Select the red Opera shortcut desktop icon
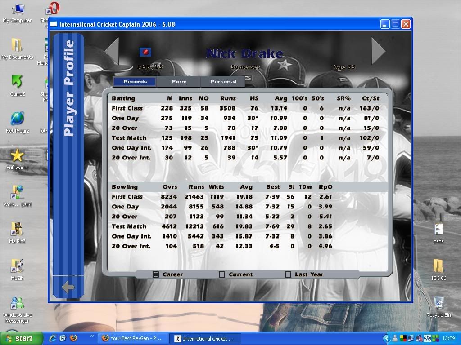 point(53,9)
